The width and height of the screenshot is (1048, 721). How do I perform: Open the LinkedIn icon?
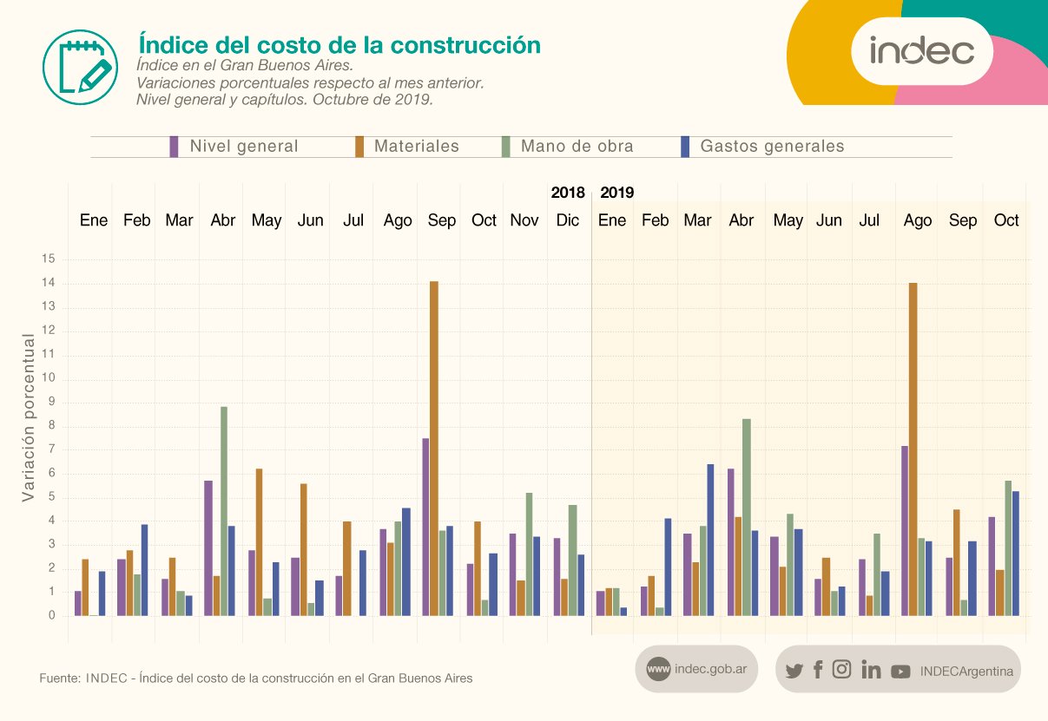coord(870,670)
